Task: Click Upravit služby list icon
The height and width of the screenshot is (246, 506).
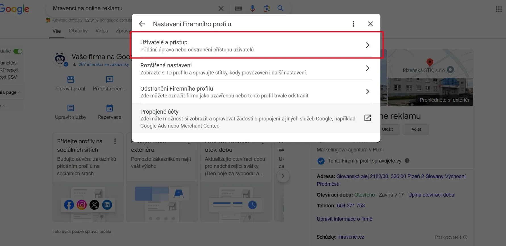Action: (71, 108)
